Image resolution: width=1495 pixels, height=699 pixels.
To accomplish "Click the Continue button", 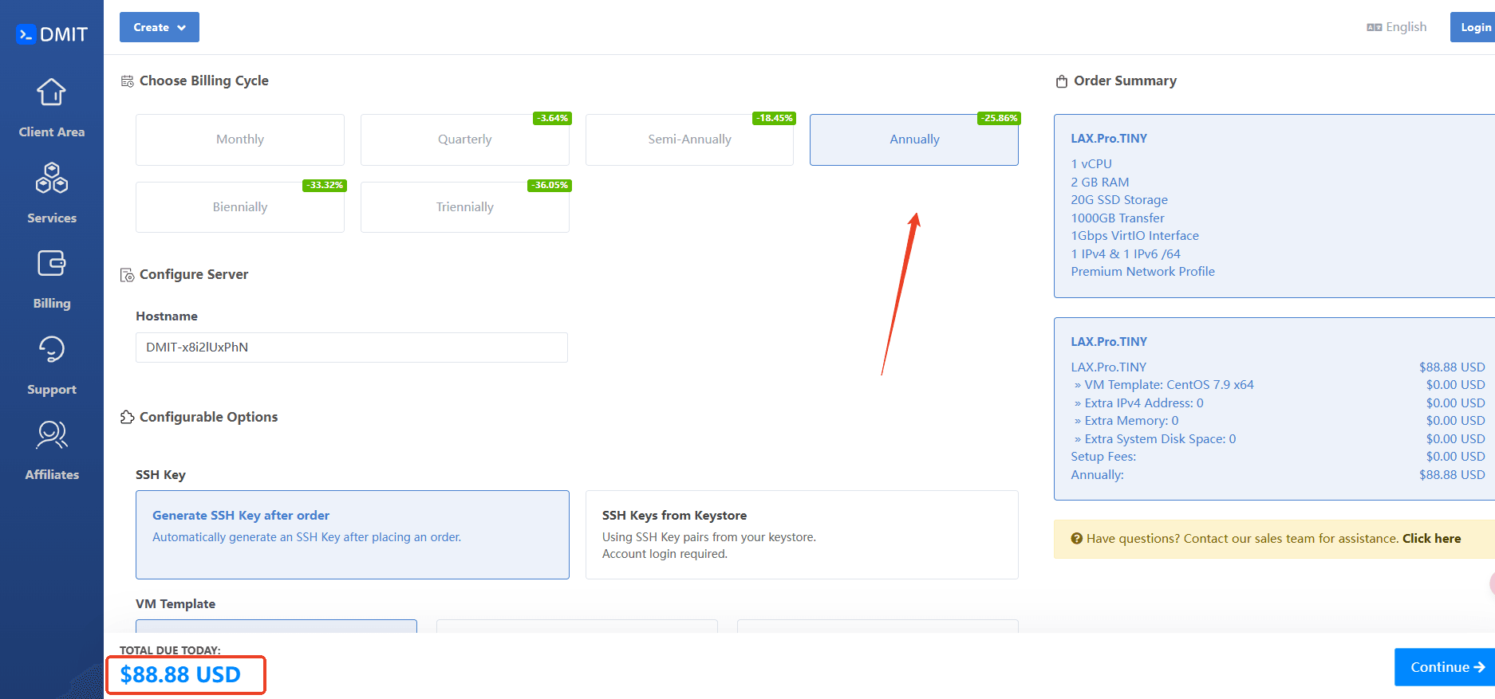I will tap(1445, 667).
